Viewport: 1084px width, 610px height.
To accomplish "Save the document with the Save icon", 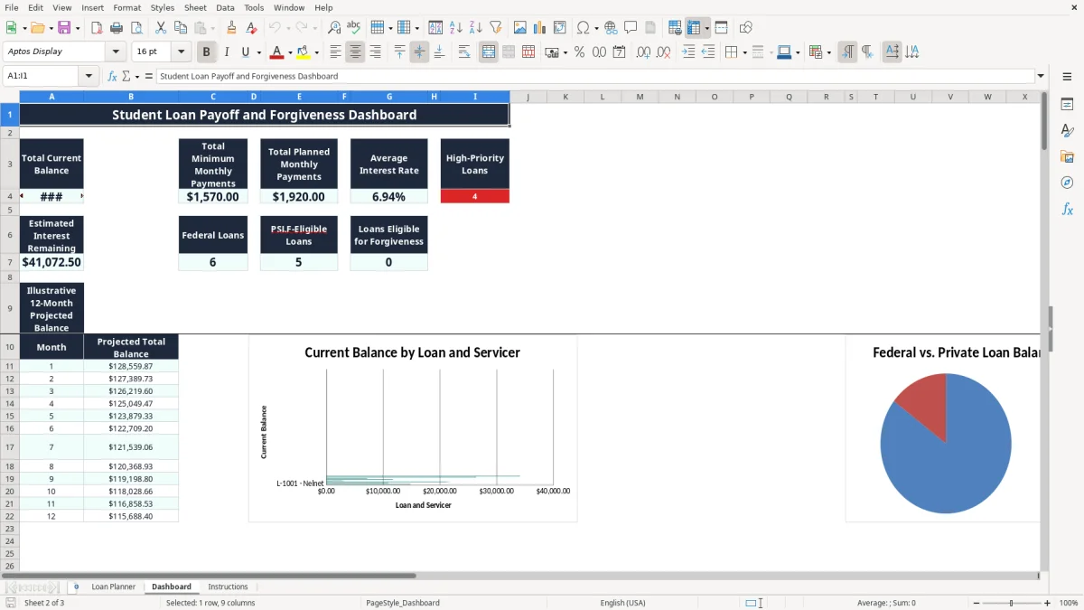I will click(x=64, y=28).
